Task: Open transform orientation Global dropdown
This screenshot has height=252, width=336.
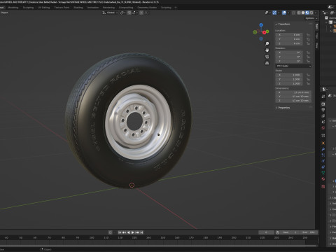Action: point(110,13)
